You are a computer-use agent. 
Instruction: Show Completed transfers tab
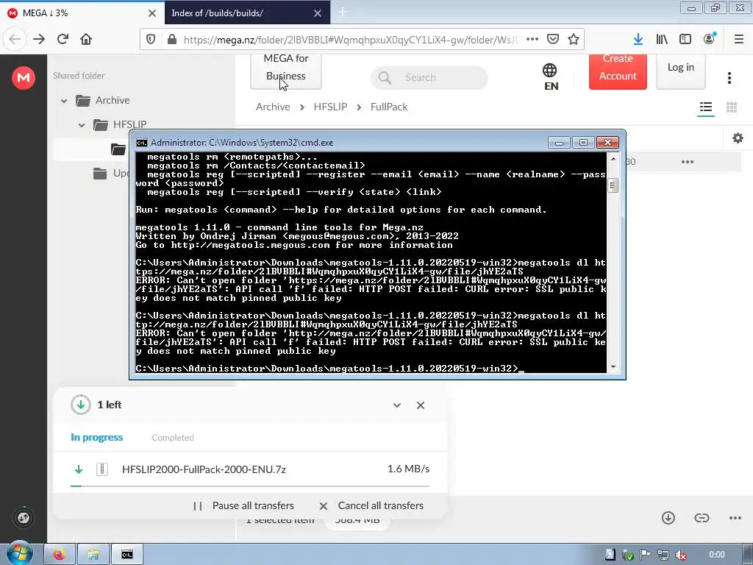[x=172, y=438]
